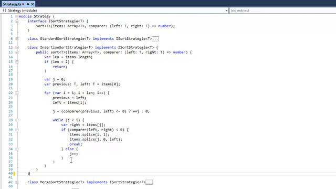The height and width of the screenshot is (189, 336).
Task: Pin the Strategy.ts tab with pin icon
Action: (x=28, y=4)
